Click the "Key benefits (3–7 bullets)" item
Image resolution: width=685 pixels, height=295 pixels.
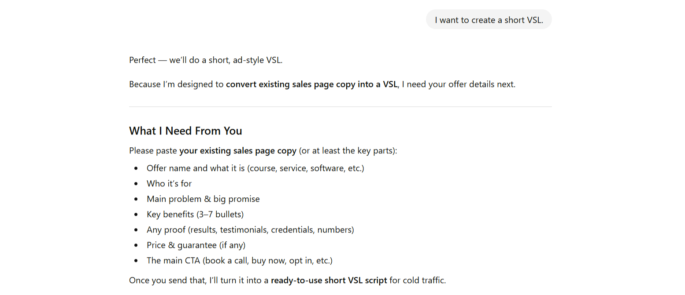[x=195, y=214]
